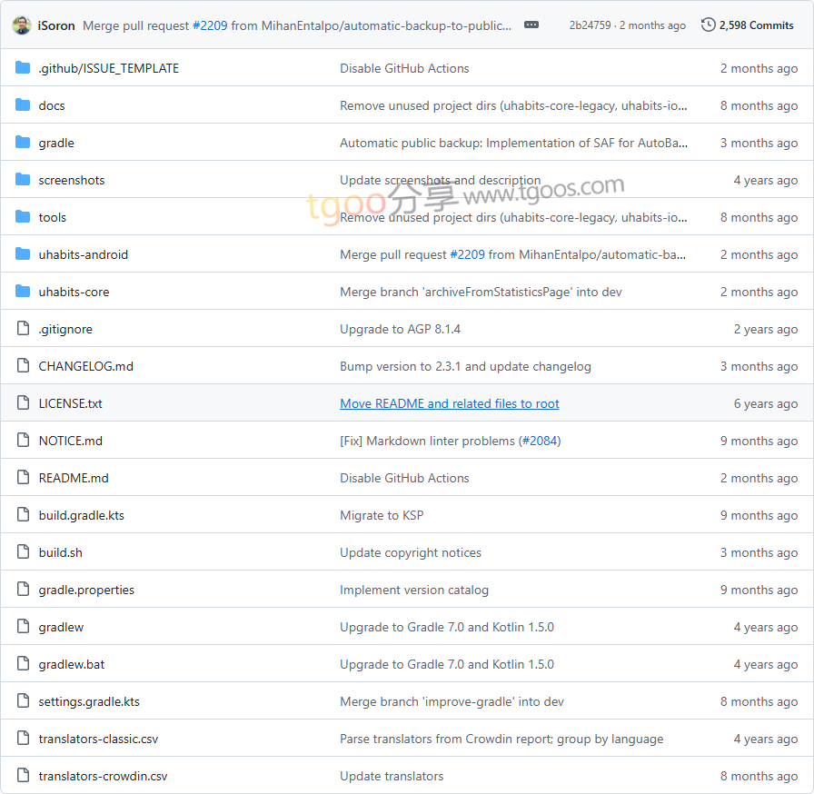Open pull request #2084 link
This screenshot has height=794, width=814.
point(540,441)
